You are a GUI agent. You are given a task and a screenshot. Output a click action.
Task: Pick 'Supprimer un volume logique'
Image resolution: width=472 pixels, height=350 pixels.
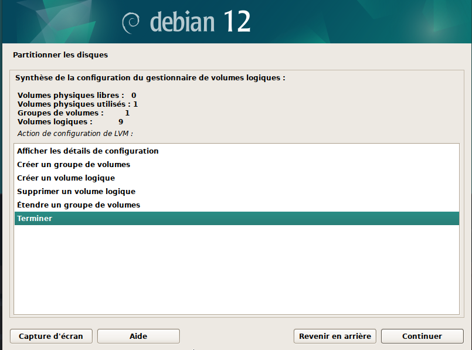click(x=237, y=191)
